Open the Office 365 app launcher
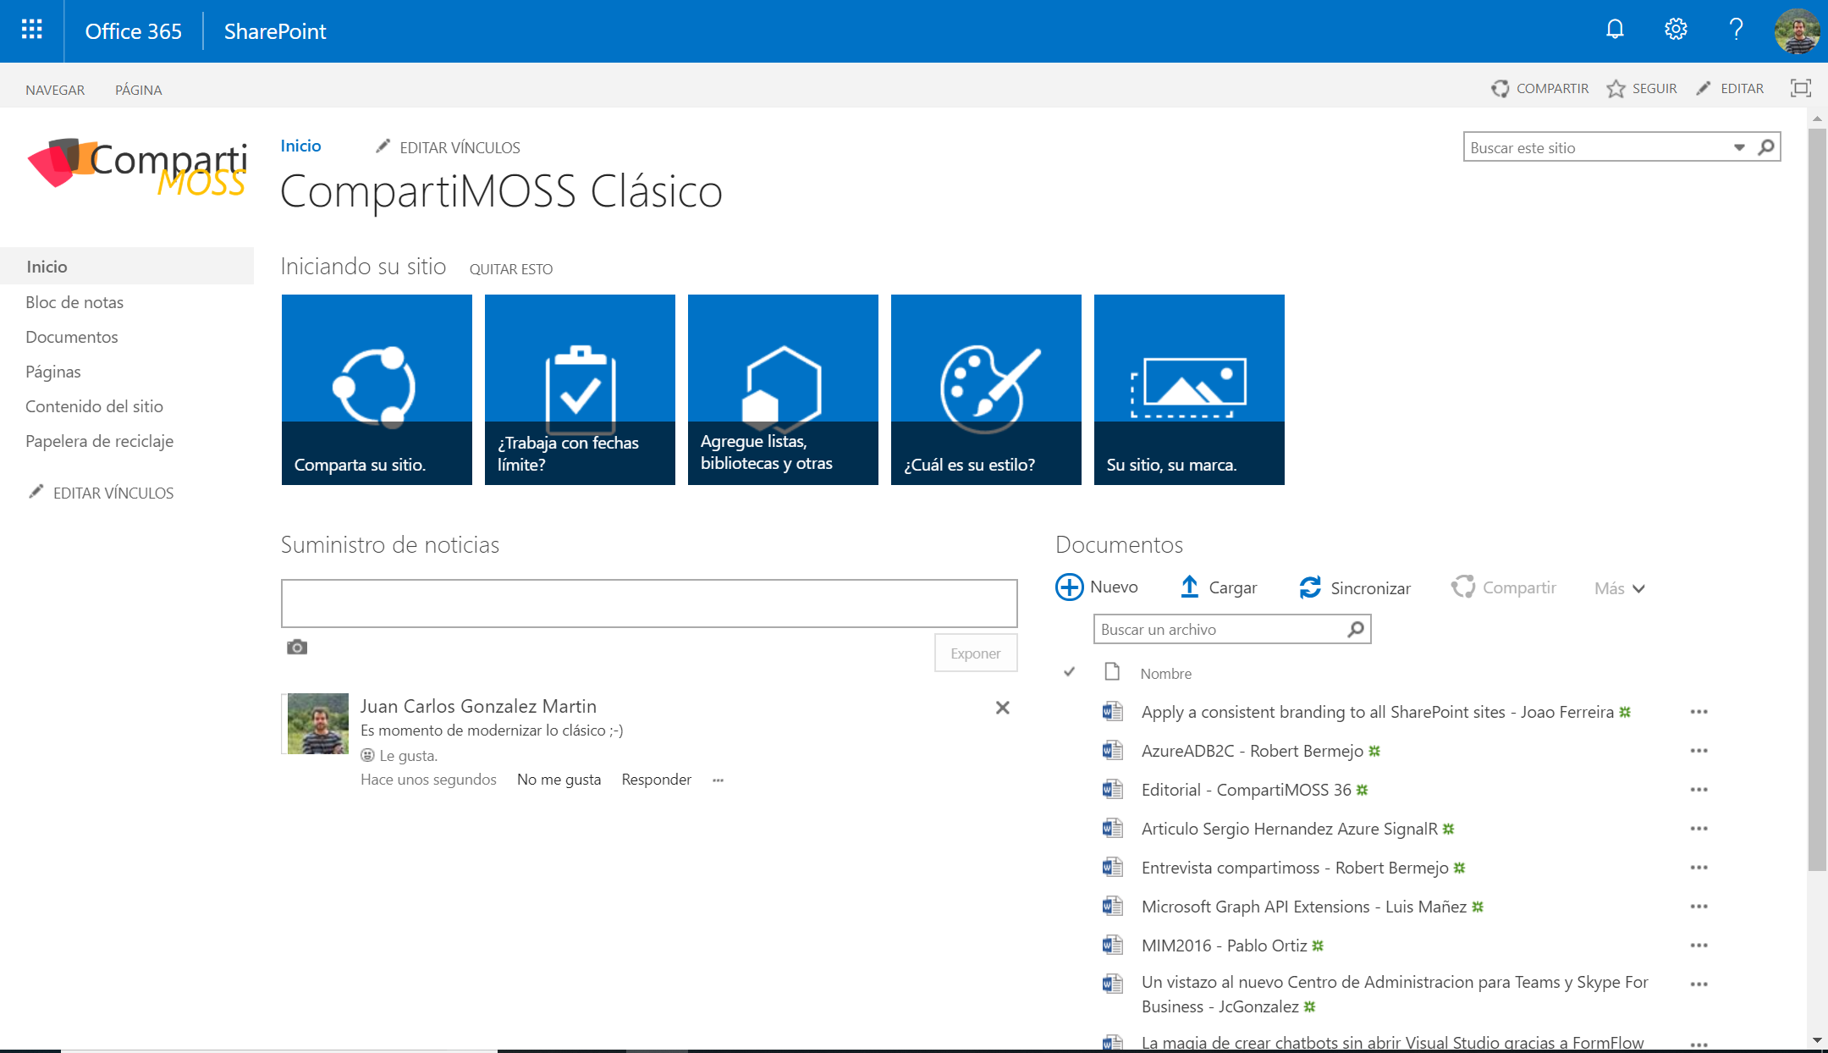 (30, 30)
